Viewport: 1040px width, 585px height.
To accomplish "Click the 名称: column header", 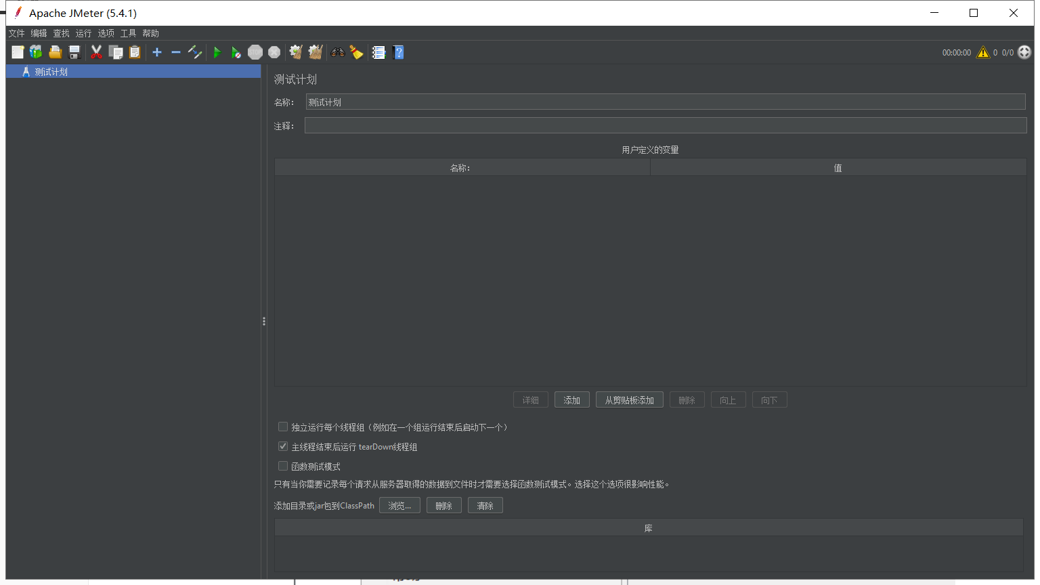I will (x=462, y=168).
